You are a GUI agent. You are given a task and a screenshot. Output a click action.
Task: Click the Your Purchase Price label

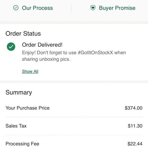28,108
